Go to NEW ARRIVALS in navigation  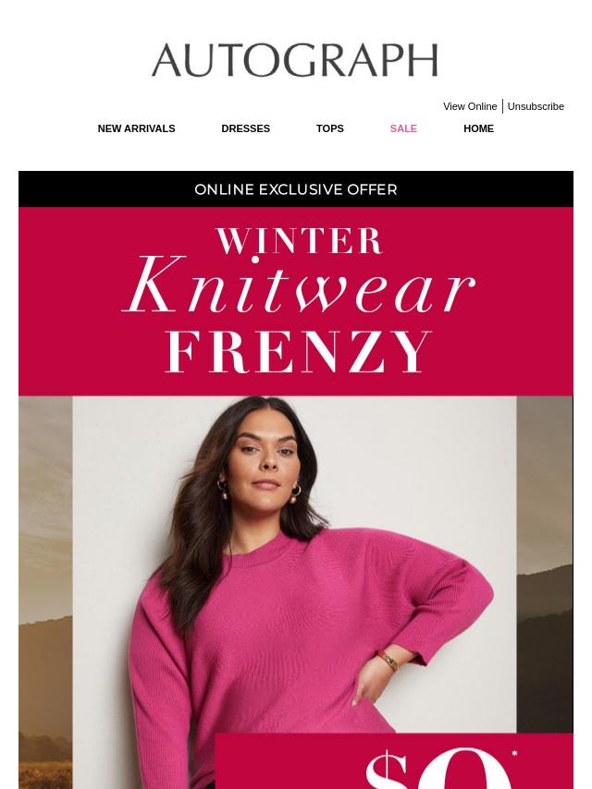(x=137, y=128)
